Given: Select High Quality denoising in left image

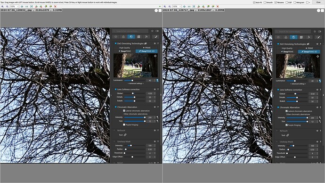Looking at the screenshot, I should (124, 48).
